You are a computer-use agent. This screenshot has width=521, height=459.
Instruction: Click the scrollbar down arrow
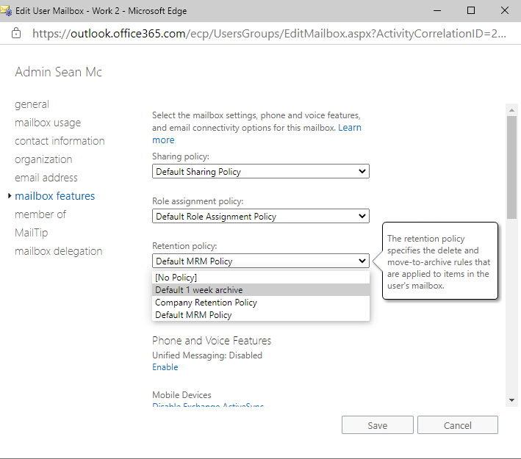[x=511, y=400]
